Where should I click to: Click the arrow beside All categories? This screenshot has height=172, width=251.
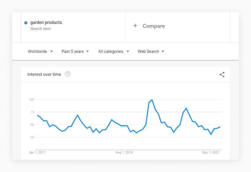128,52
